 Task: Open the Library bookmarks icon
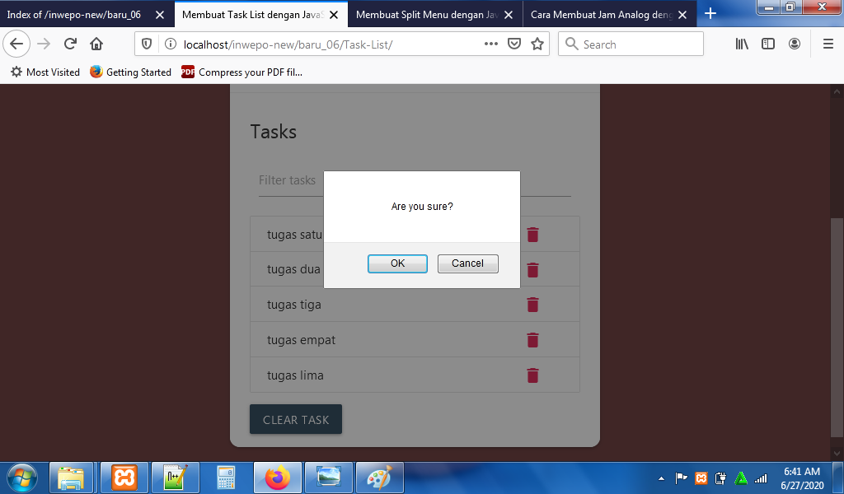742,44
